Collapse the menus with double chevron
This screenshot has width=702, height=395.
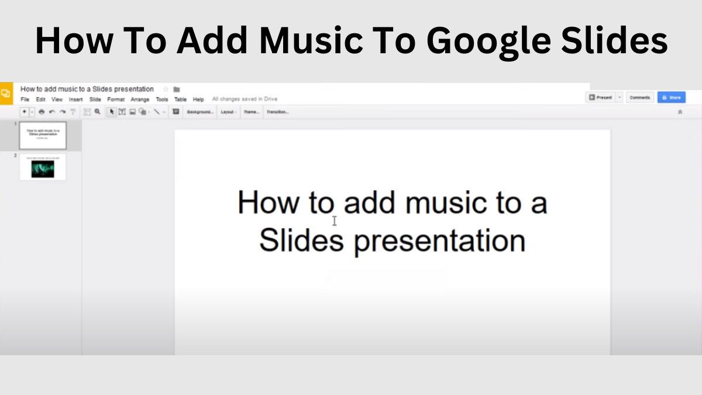(x=680, y=112)
